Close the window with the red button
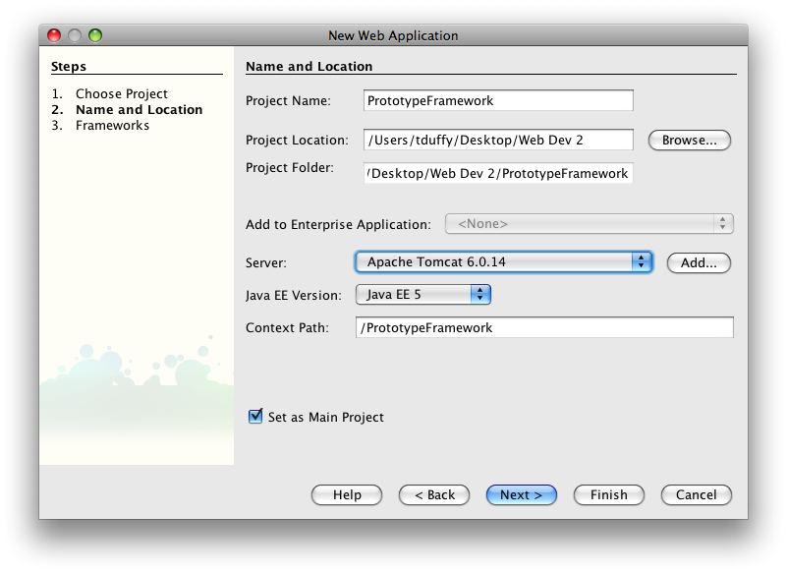This screenshot has width=787, height=573. coord(54,35)
